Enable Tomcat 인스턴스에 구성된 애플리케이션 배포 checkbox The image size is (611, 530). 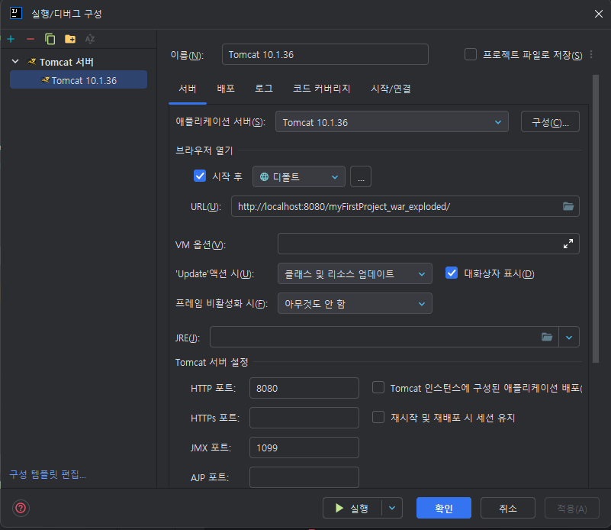(x=378, y=388)
